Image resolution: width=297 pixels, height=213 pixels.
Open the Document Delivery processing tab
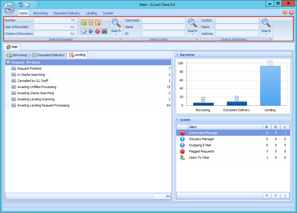(x=48, y=55)
